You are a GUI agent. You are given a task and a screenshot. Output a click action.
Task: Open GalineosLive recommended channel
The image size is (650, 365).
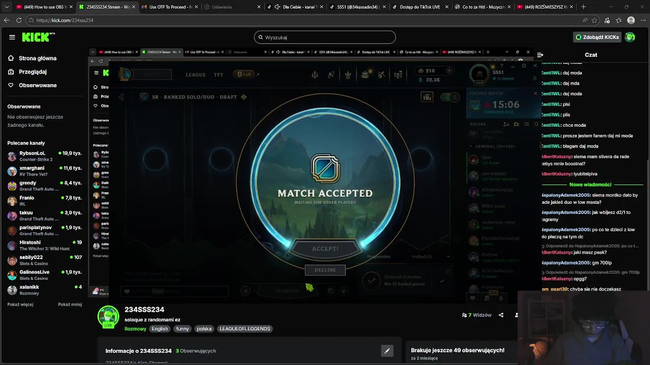tap(45, 275)
